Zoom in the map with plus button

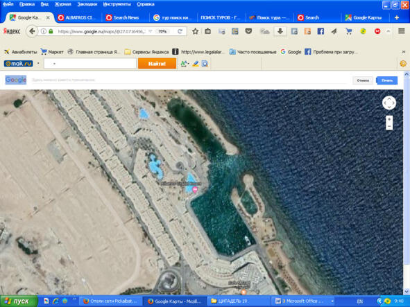coord(389,119)
